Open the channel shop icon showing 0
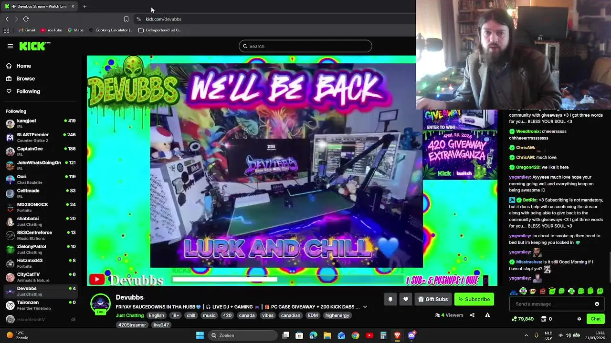 547,319
